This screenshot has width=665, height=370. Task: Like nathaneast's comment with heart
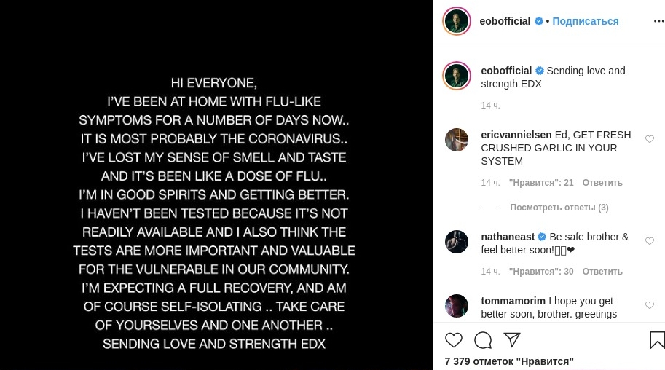tap(650, 241)
